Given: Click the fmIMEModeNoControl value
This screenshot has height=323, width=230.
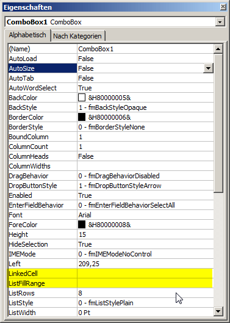Looking at the screenshot, I should pos(145,254).
